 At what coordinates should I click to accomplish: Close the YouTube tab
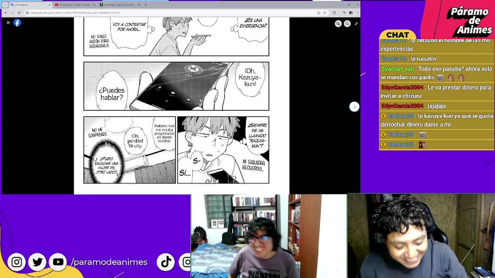94,5
